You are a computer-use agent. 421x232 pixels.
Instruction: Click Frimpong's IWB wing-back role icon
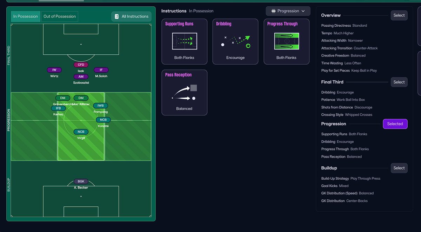(x=100, y=105)
